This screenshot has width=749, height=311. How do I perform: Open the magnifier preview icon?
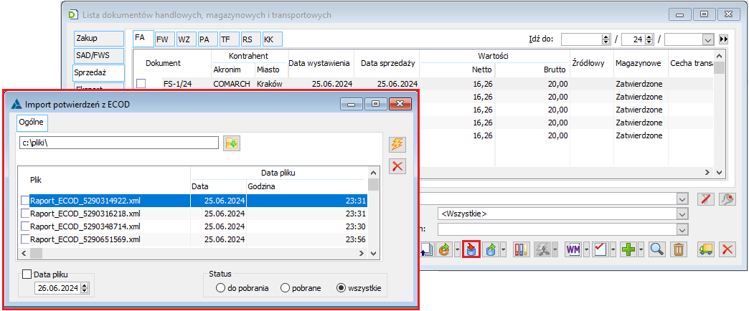(x=657, y=249)
